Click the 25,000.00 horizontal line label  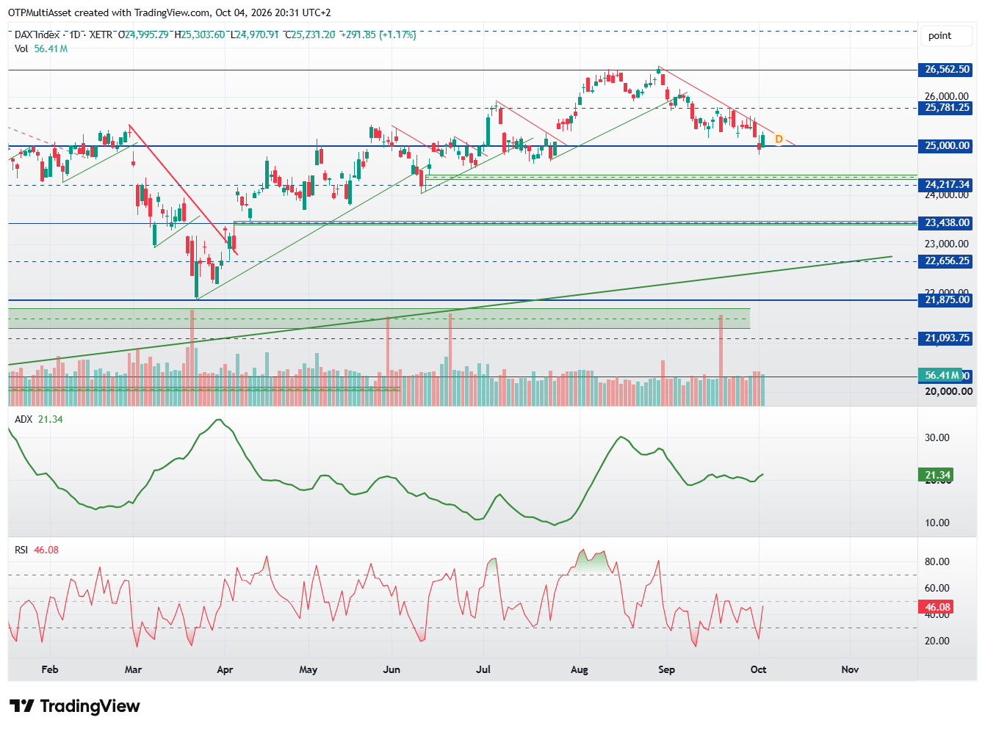point(947,146)
